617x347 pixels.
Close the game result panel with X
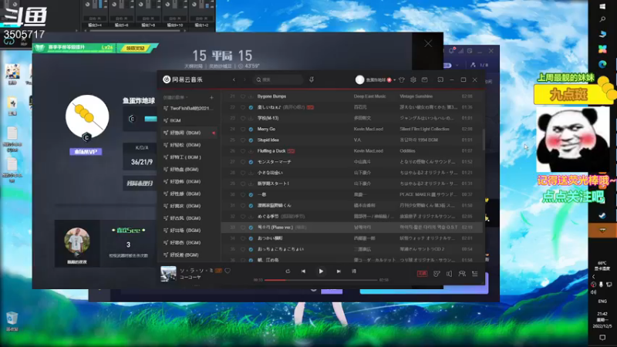tap(428, 43)
